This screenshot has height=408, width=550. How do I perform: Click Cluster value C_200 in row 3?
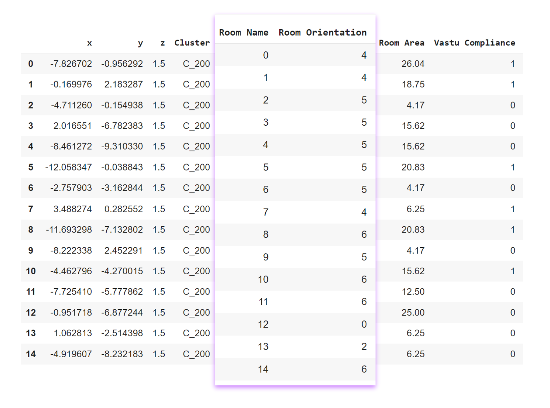pyautogui.click(x=196, y=126)
